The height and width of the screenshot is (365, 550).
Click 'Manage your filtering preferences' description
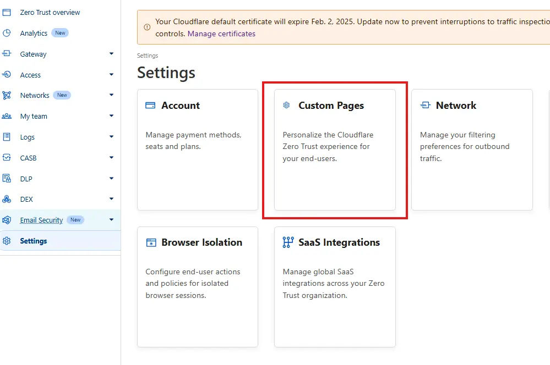coord(465,147)
